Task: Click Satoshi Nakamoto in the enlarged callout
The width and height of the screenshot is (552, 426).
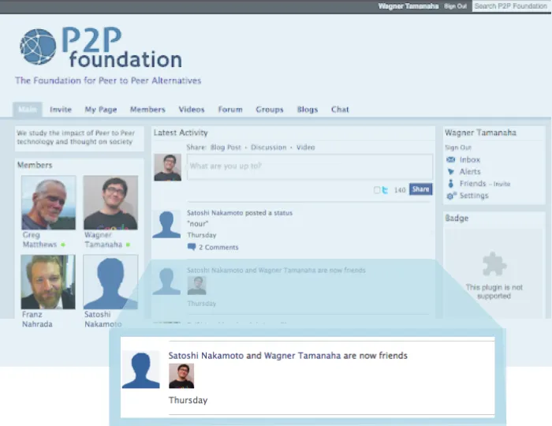Action: click(x=206, y=356)
